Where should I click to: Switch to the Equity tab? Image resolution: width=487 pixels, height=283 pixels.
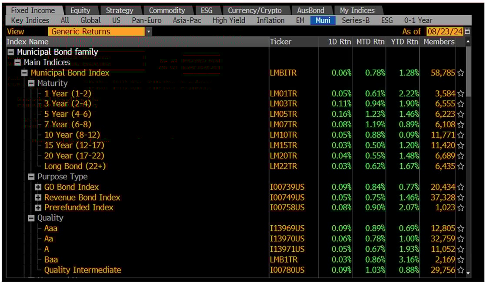tap(81, 10)
